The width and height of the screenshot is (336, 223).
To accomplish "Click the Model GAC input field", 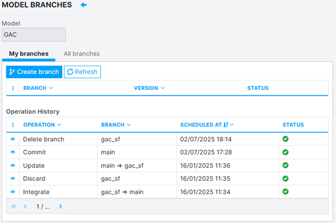I will point(33,34).
